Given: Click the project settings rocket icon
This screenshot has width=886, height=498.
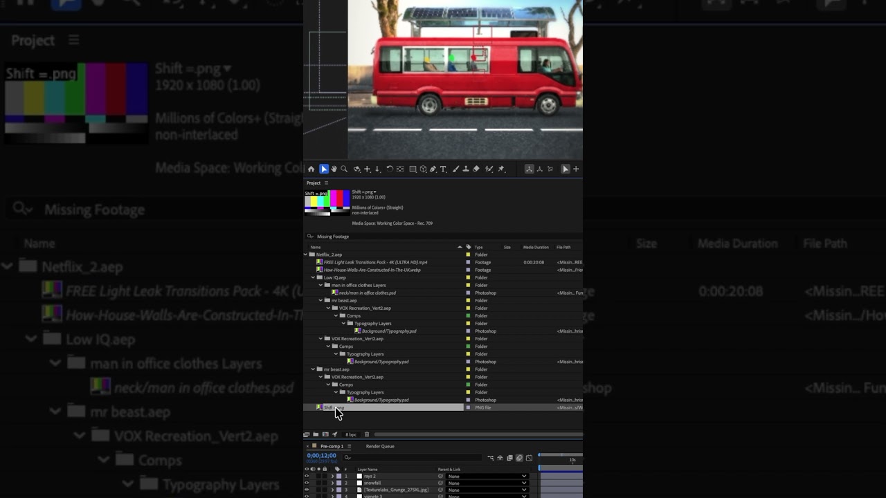Looking at the screenshot, I should [x=335, y=434].
